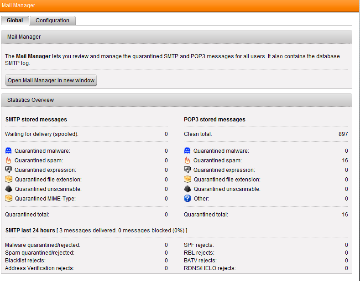Click the SMTP Quarantined file extension box icon
The image size is (360, 281).
coord(9,179)
